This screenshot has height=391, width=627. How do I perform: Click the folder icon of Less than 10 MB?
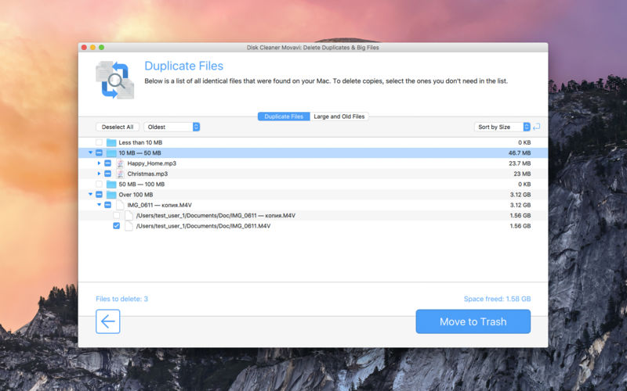click(111, 142)
